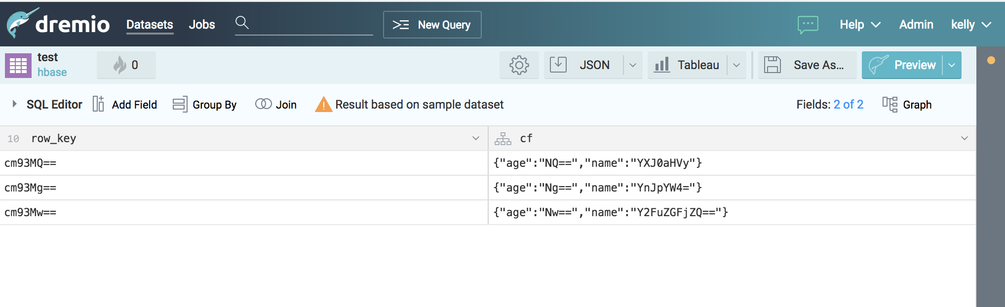
Task: Expand the SQL Editor panel
Action: [15, 104]
